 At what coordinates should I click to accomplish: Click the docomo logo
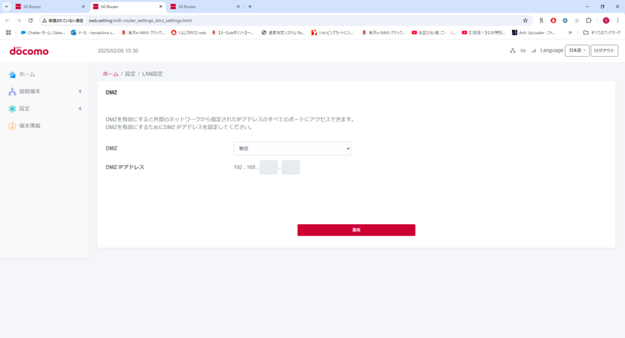(29, 51)
